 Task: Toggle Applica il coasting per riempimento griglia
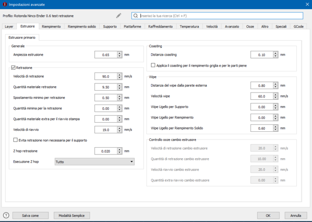pyautogui.click(x=153, y=65)
